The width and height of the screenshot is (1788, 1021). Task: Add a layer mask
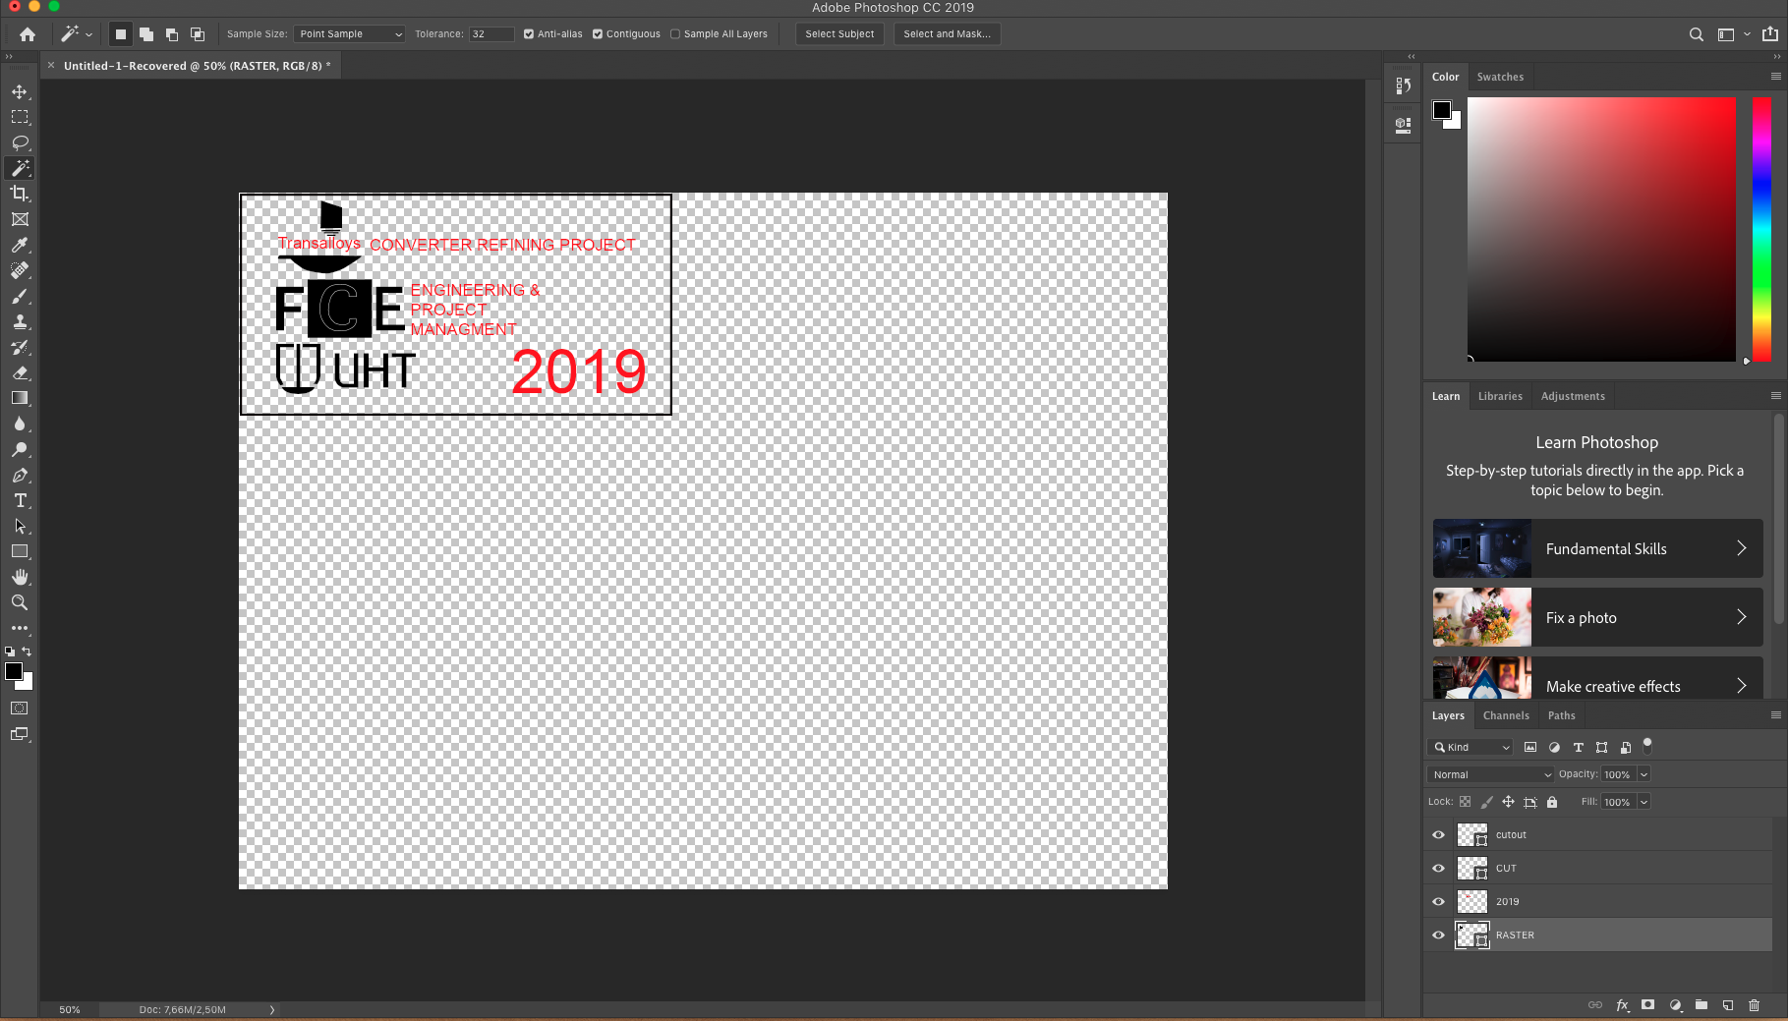tap(1648, 1005)
